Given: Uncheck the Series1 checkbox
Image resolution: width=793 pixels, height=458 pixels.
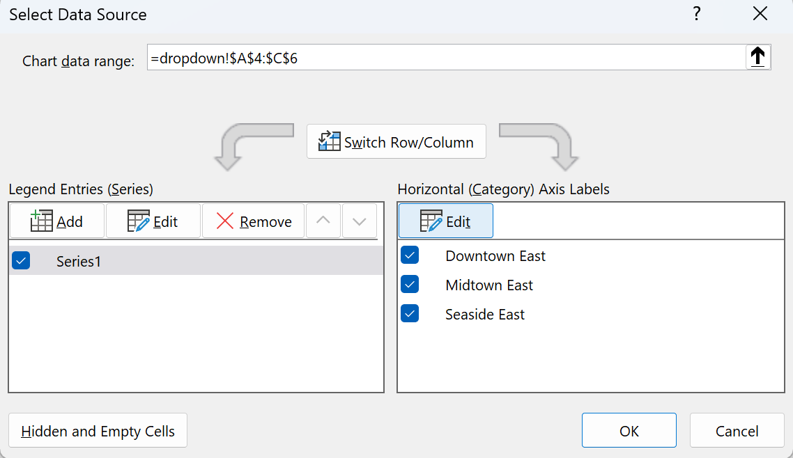Looking at the screenshot, I should [x=21, y=261].
